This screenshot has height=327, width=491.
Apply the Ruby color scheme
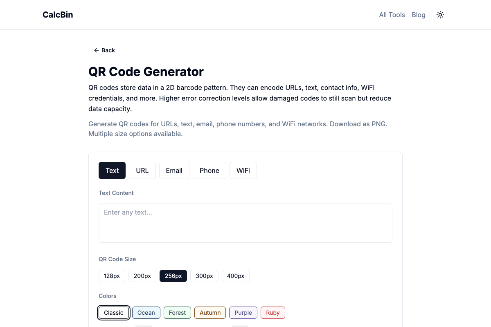273,313
